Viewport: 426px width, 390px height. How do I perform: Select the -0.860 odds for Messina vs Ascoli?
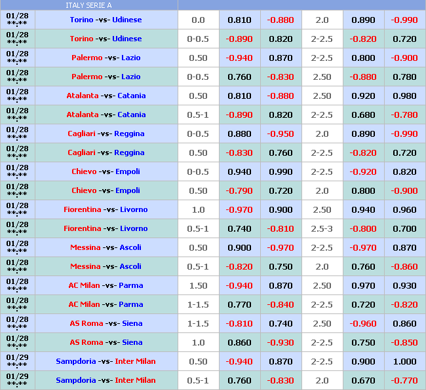(404, 266)
